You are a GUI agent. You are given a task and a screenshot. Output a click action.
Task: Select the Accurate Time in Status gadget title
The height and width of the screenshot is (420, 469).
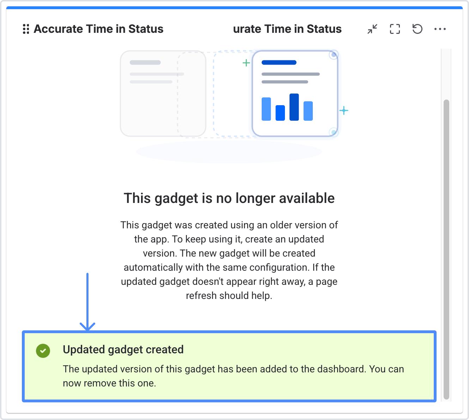point(98,29)
